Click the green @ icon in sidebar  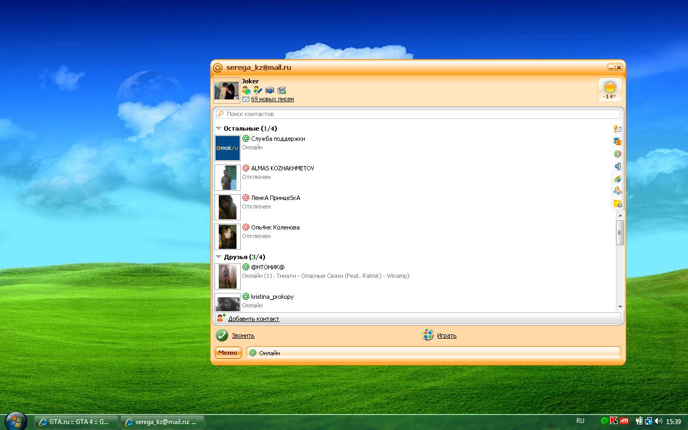(x=618, y=154)
